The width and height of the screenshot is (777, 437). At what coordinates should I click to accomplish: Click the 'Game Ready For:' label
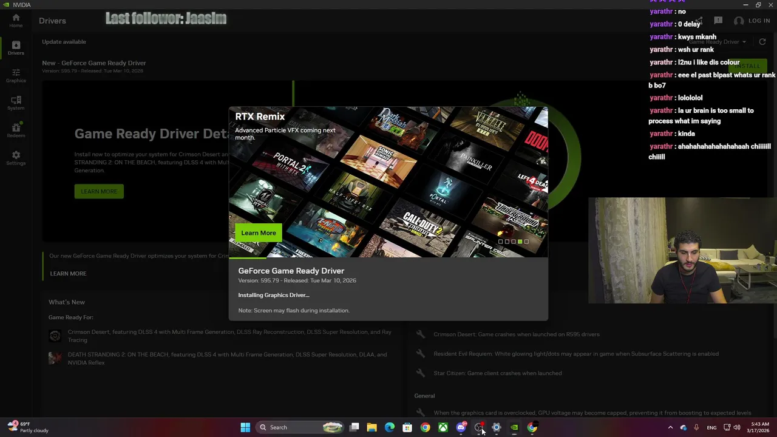click(71, 317)
